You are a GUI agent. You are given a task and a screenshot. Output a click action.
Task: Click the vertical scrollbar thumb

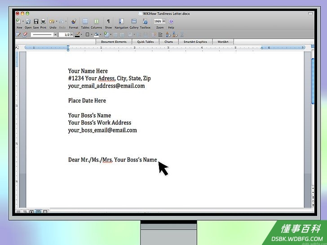pyautogui.click(x=313, y=81)
